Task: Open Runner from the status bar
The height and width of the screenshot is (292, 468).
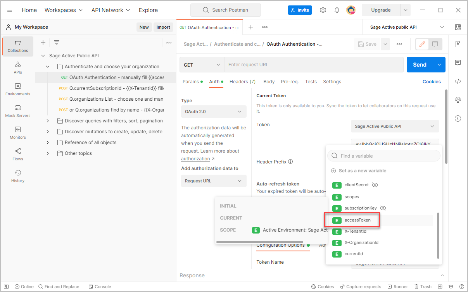Action: (x=398, y=287)
